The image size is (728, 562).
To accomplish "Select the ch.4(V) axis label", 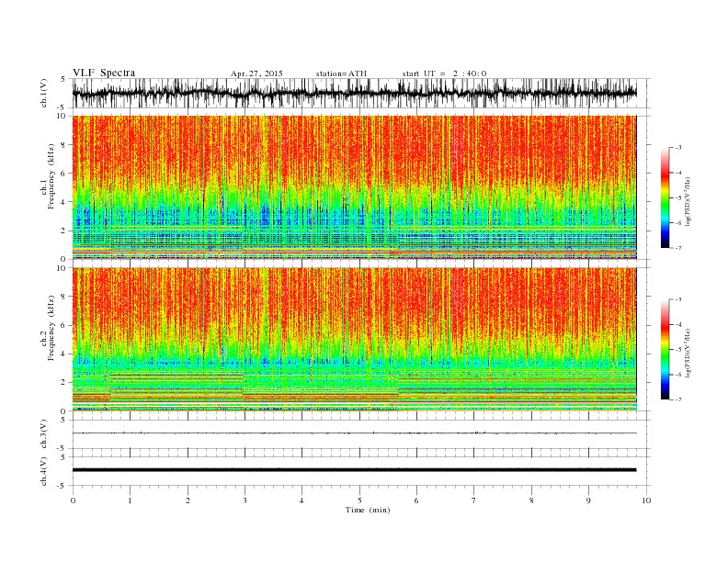I will [44, 471].
